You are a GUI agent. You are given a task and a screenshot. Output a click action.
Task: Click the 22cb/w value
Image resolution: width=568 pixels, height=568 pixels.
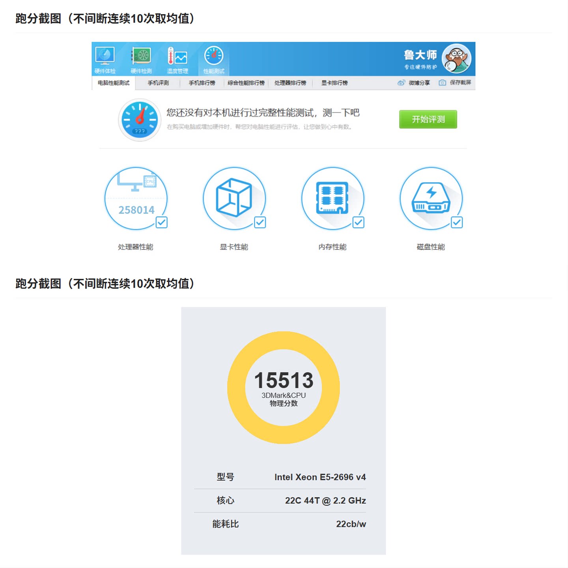351,524
